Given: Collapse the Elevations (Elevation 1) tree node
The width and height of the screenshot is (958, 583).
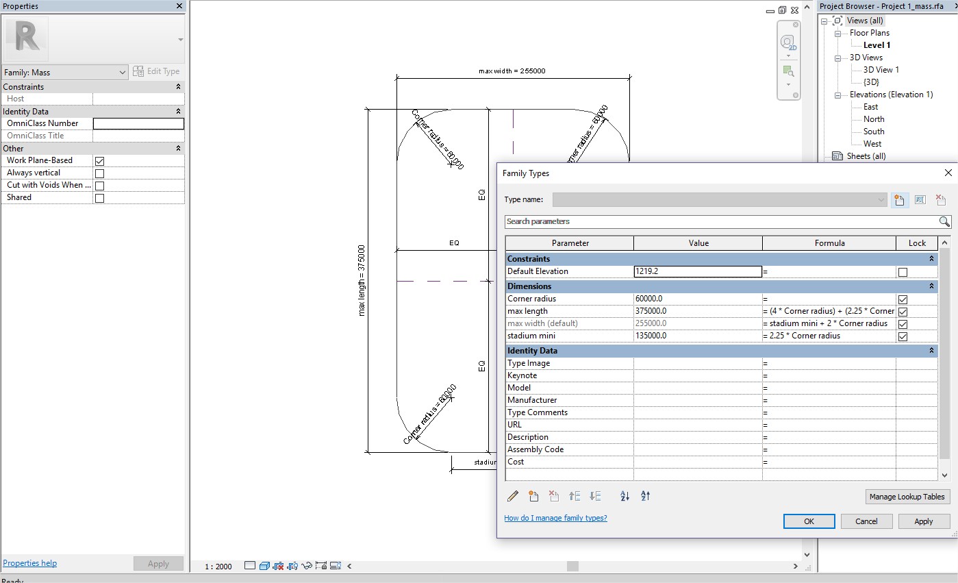Looking at the screenshot, I should (x=837, y=95).
